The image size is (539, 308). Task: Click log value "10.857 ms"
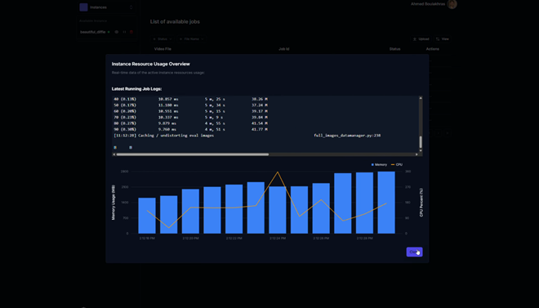click(168, 99)
